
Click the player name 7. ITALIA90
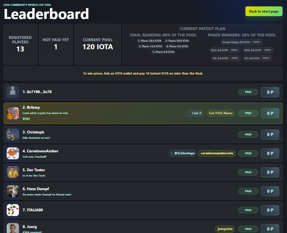tap(33, 210)
